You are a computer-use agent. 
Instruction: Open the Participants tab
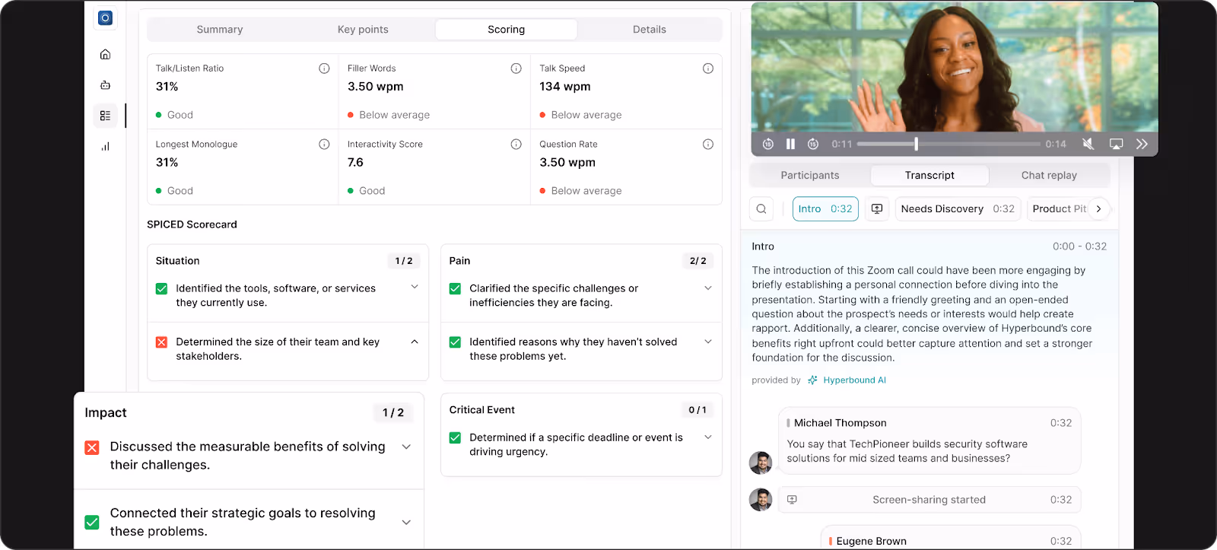(x=810, y=176)
